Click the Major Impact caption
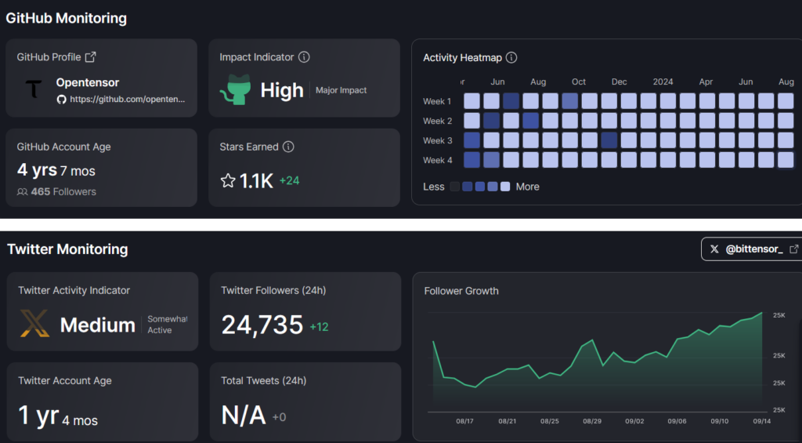802x443 pixels. pyautogui.click(x=341, y=90)
